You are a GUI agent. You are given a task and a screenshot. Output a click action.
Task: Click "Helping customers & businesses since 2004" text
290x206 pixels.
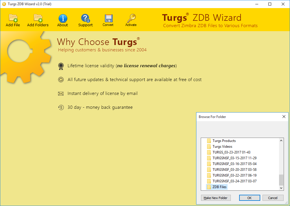[102, 50]
